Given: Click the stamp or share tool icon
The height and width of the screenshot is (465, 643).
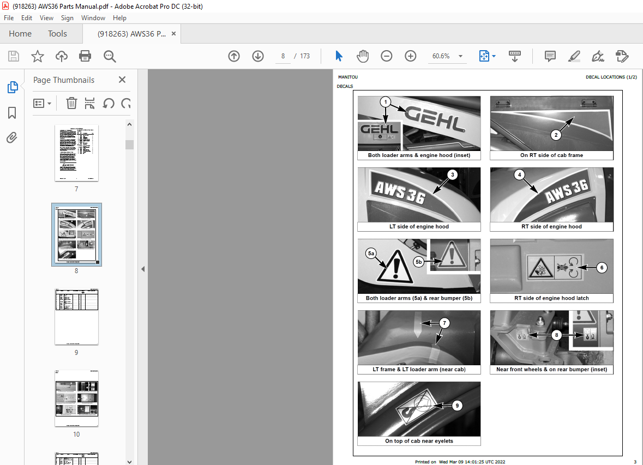Looking at the screenshot, I should (x=622, y=56).
